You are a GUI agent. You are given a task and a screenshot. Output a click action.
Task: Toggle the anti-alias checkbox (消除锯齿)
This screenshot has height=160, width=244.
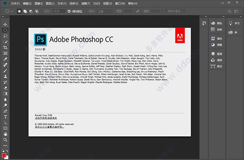click(69, 11)
